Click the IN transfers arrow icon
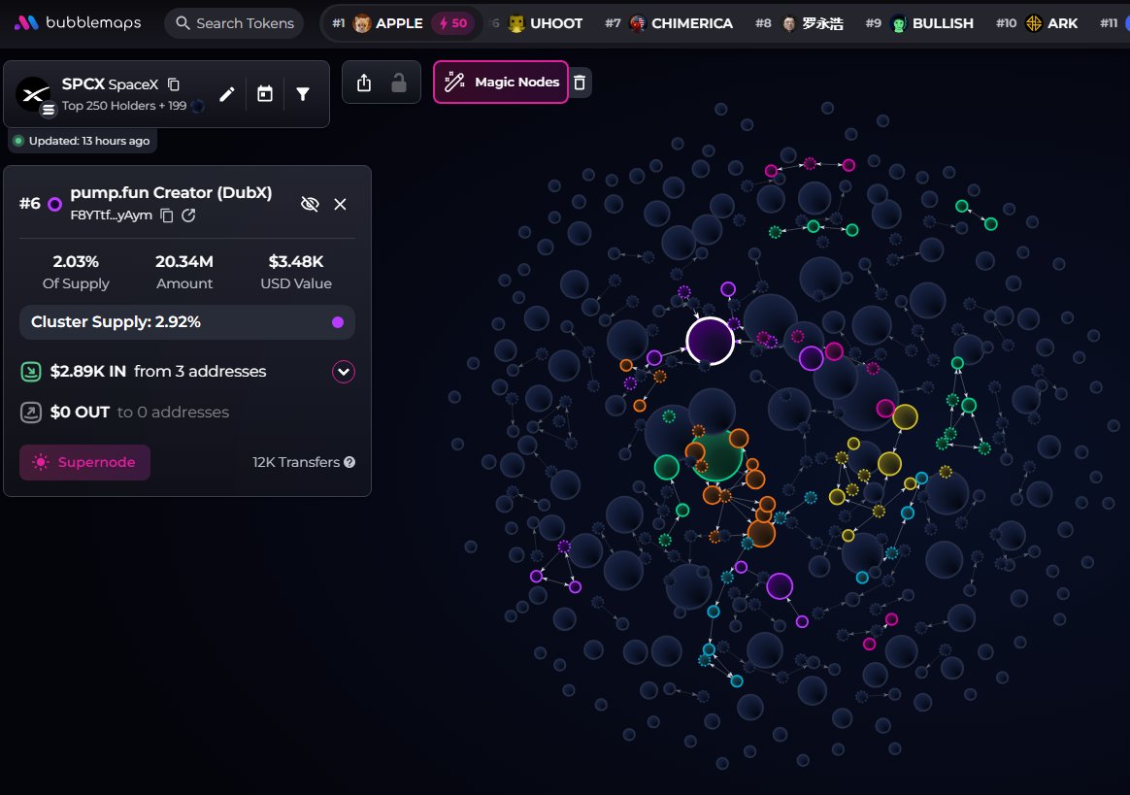The width and height of the screenshot is (1130, 795). [31, 372]
